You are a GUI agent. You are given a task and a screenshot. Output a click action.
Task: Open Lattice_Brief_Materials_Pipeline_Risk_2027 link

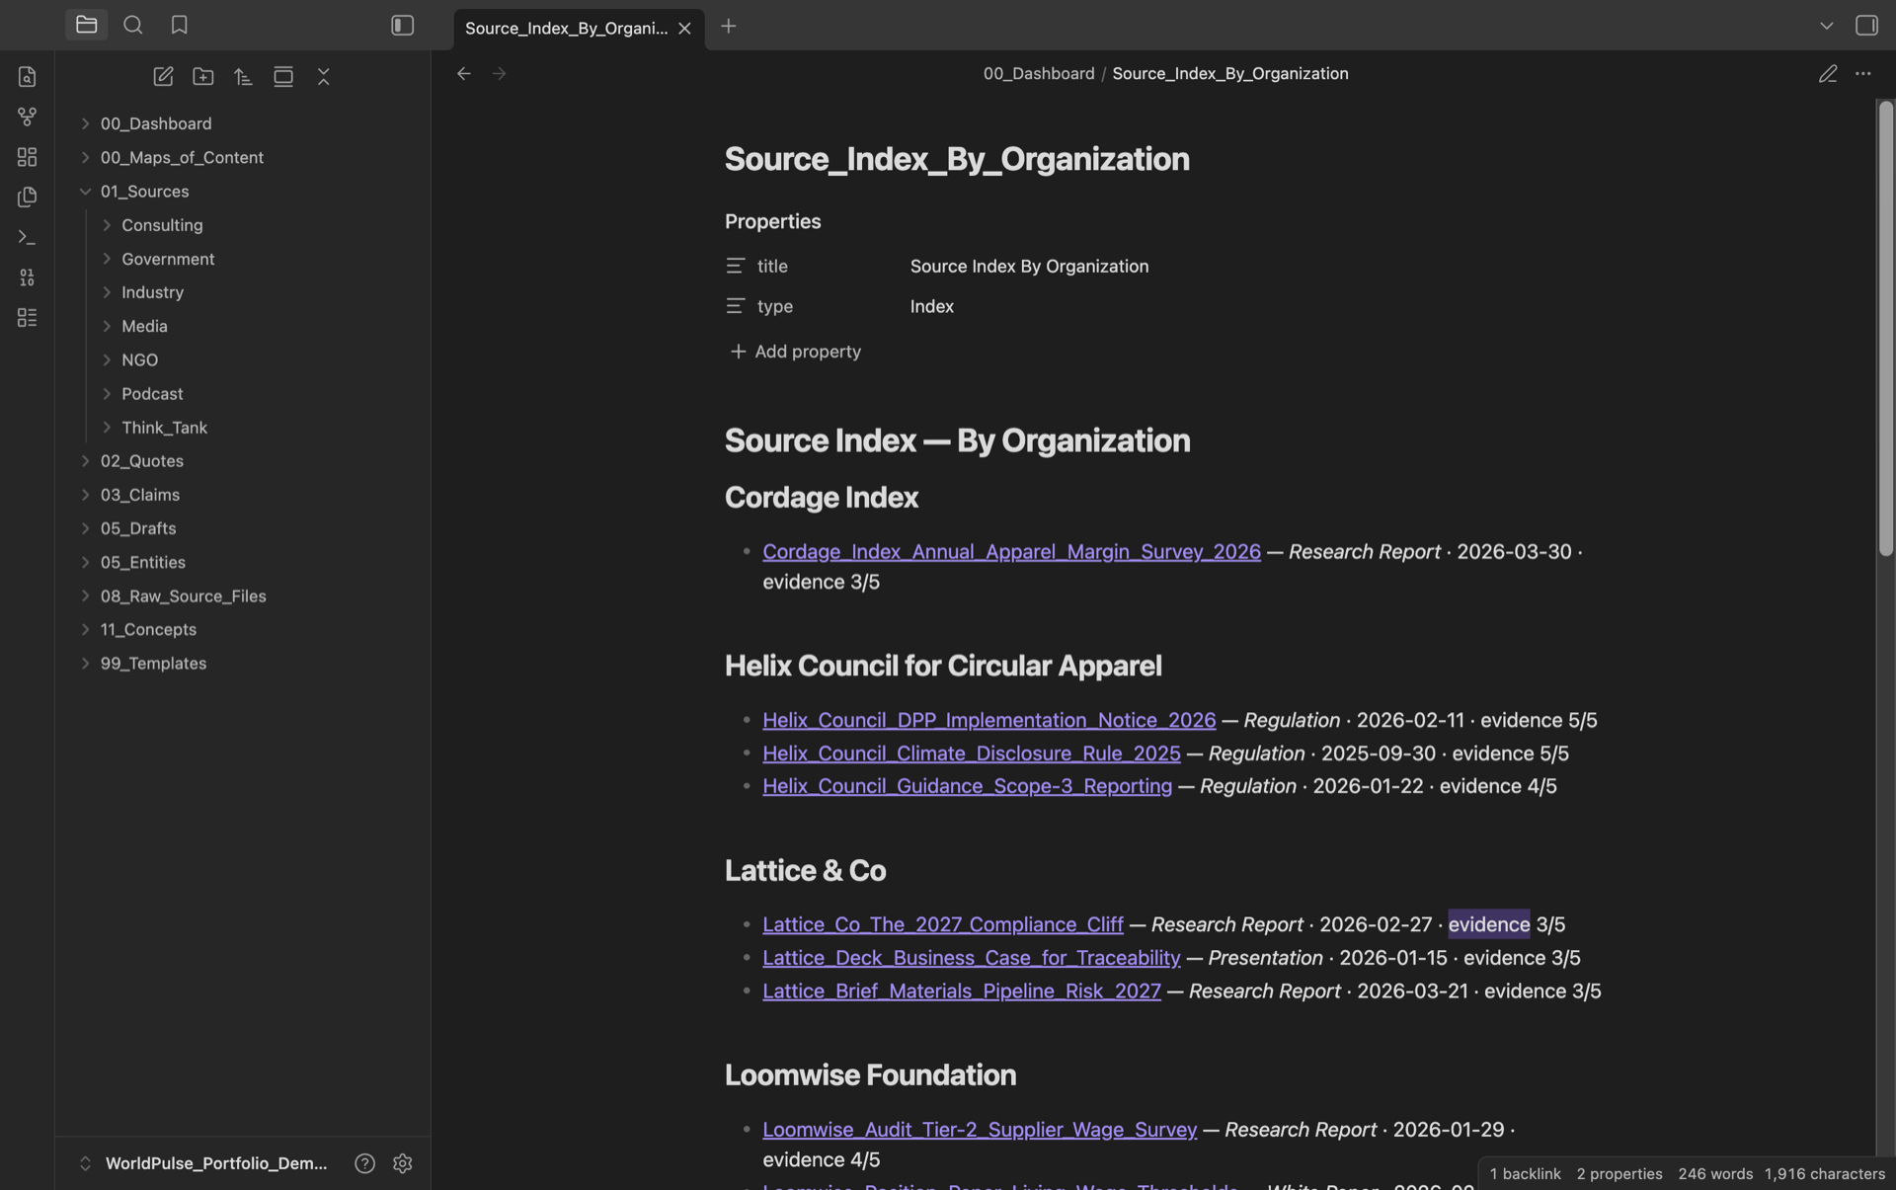[961, 992]
